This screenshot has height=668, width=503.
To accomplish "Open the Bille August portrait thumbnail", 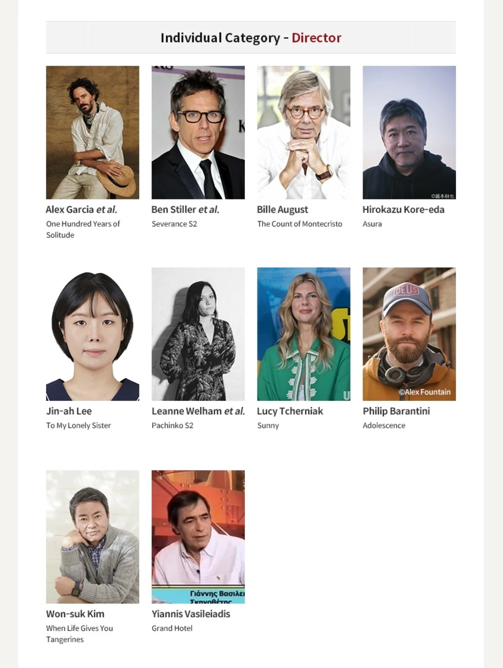I will pos(304,132).
